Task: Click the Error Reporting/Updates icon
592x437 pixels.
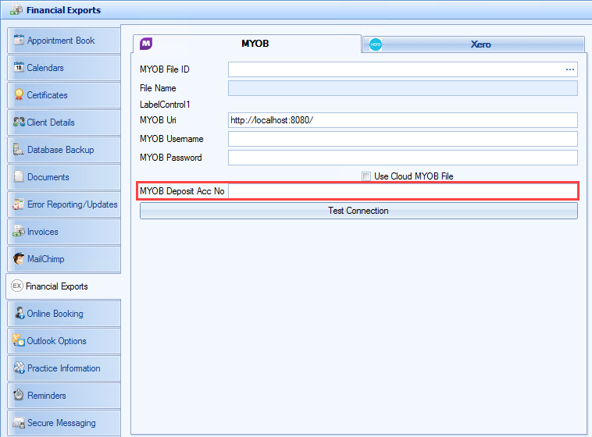Action: click(19, 204)
